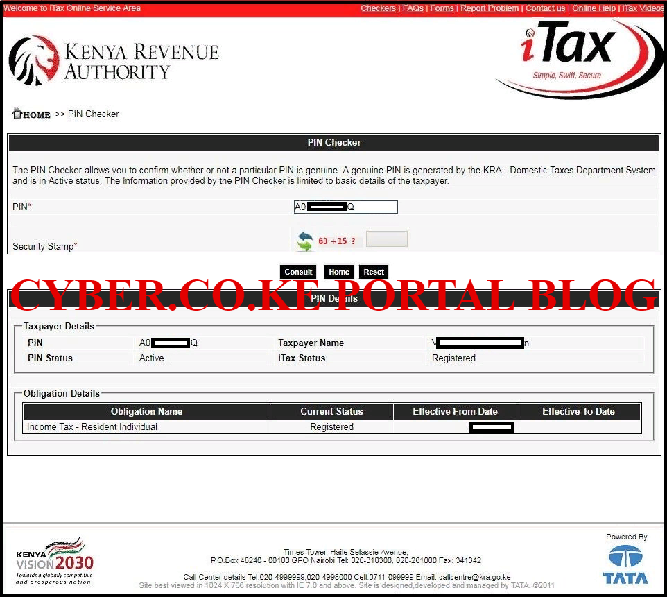Open the Forms link
The width and height of the screenshot is (667, 597).
(x=442, y=8)
